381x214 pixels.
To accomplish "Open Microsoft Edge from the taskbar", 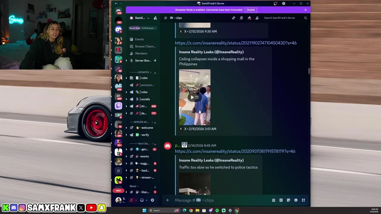I will [x=184, y=210].
